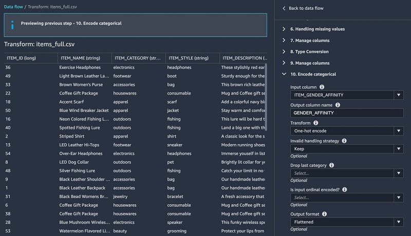Image resolution: width=411 pixels, height=236 pixels.
Task: Click Output column name field with GENDER_AFFINITY
Action: pos(347,113)
